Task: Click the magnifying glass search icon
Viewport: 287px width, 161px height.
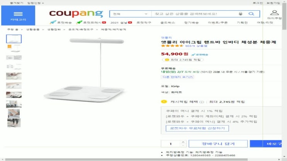Action: point(251,14)
